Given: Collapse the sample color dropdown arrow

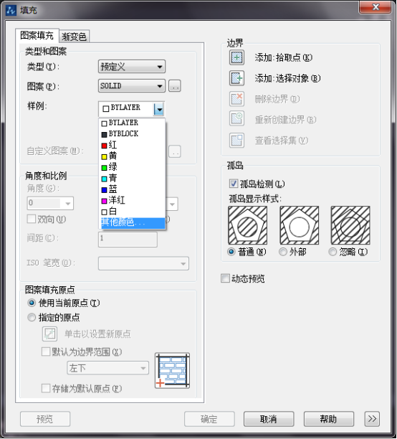Looking at the screenshot, I should [x=158, y=109].
